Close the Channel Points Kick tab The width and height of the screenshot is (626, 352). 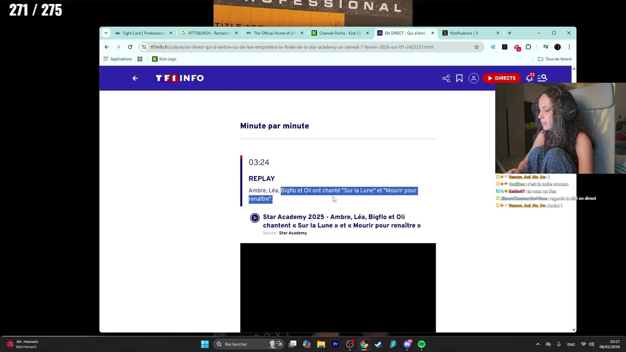tap(367, 33)
